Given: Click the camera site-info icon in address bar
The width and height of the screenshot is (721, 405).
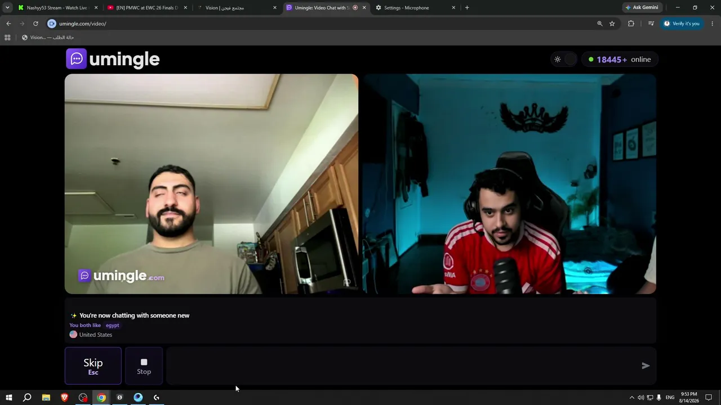Looking at the screenshot, I should [x=52, y=24].
